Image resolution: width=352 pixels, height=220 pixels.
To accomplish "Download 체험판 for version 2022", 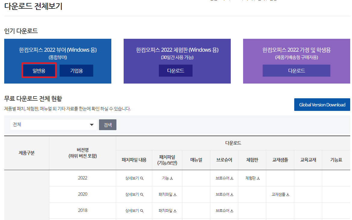I will pyautogui.click(x=252, y=178).
